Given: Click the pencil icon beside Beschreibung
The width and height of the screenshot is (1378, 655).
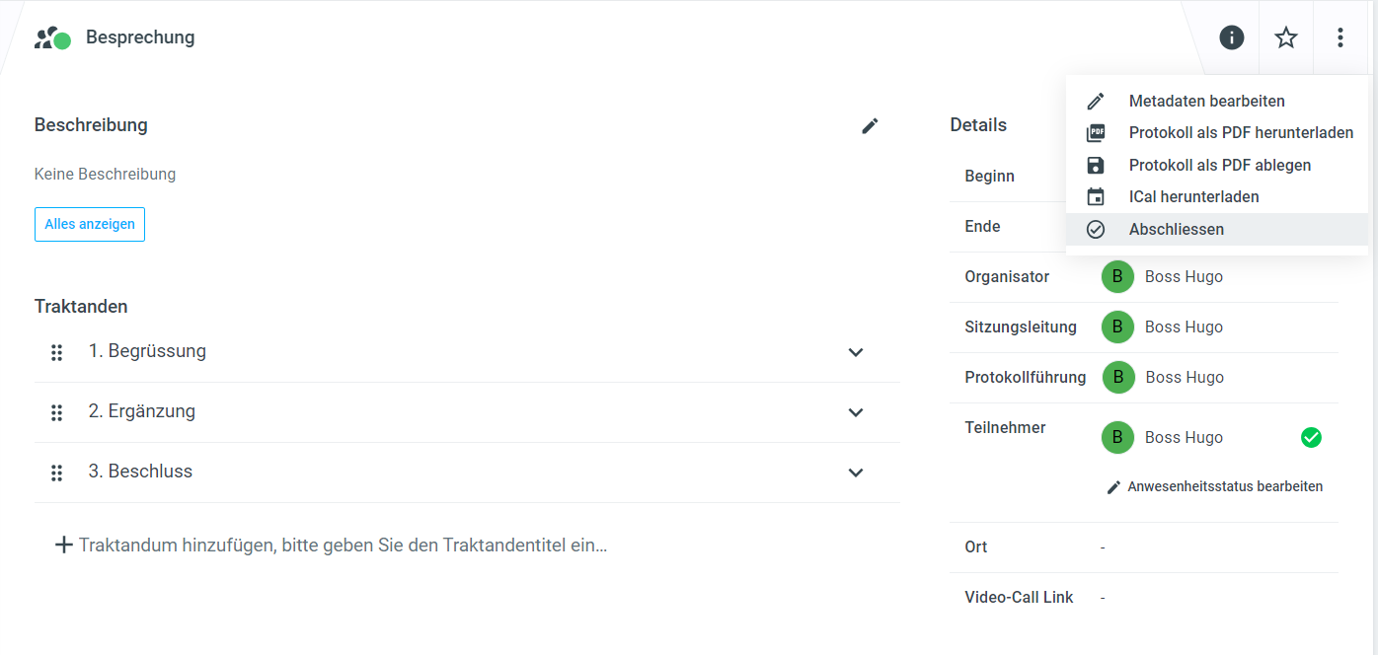Looking at the screenshot, I should point(870,125).
